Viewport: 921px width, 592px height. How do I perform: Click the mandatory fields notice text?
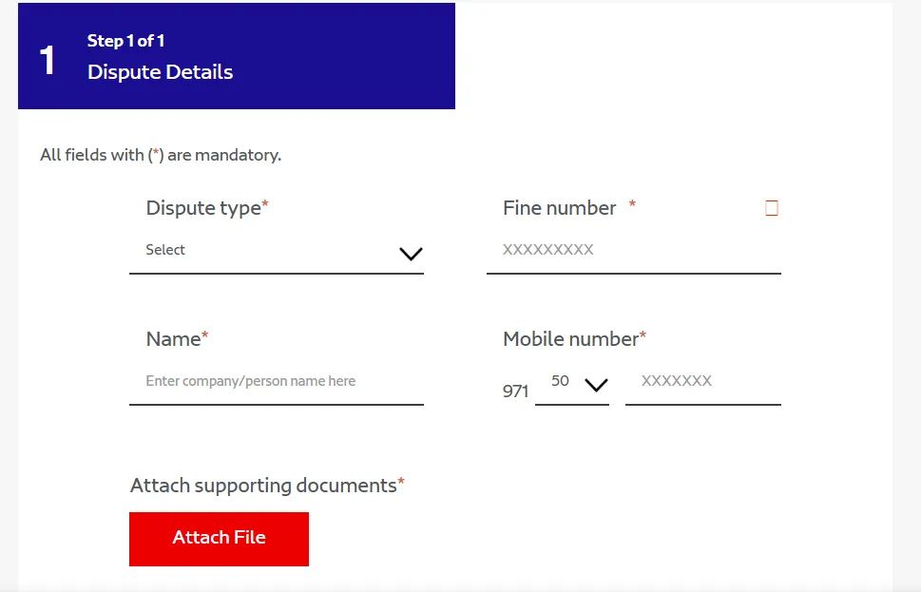coord(161,155)
